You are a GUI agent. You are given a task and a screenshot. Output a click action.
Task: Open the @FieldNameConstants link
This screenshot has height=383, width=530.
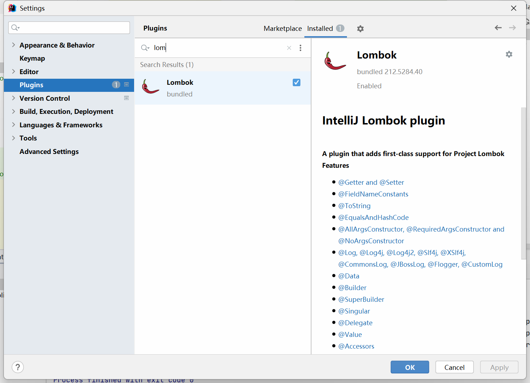(x=373, y=194)
